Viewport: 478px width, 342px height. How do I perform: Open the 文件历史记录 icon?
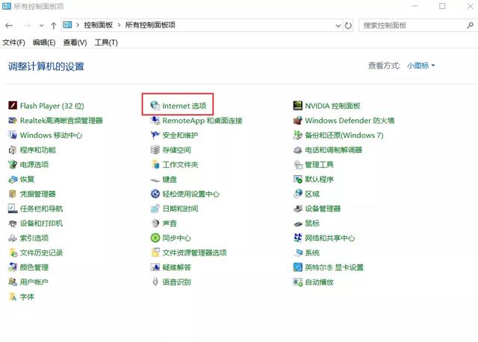click(x=13, y=253)
